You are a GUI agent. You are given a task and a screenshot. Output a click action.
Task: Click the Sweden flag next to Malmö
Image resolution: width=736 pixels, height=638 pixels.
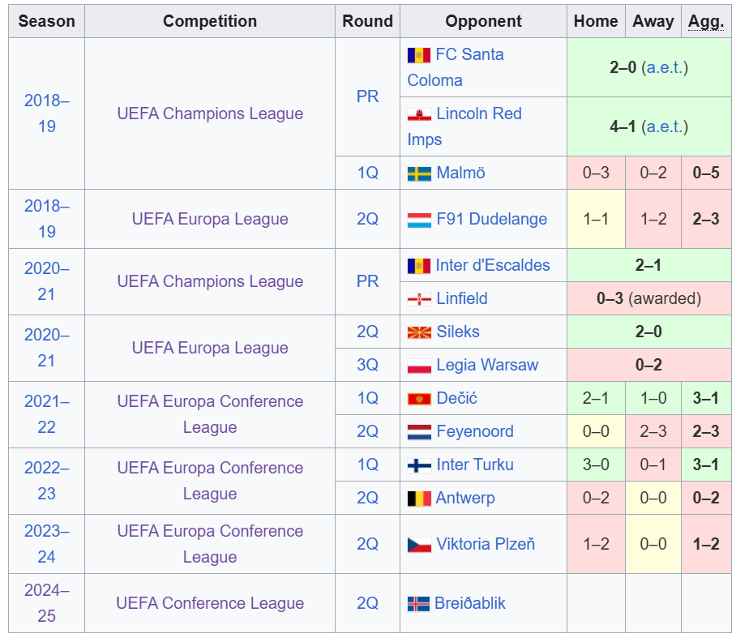click(419, 173)
